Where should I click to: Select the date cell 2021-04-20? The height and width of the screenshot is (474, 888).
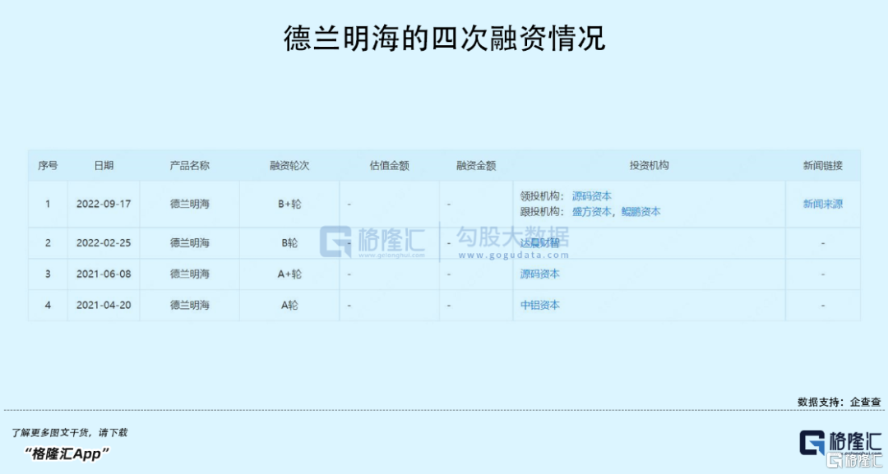[x=104, y=305]
